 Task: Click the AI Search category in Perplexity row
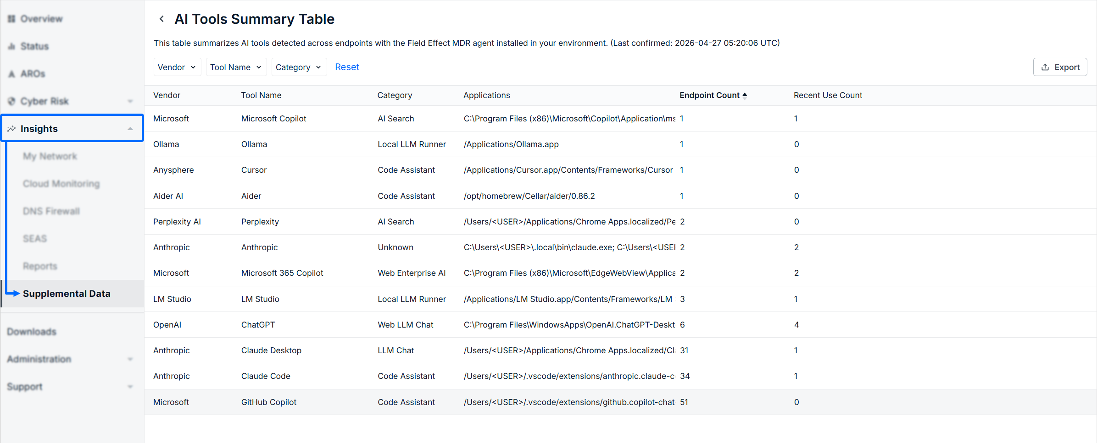[395, 222]
